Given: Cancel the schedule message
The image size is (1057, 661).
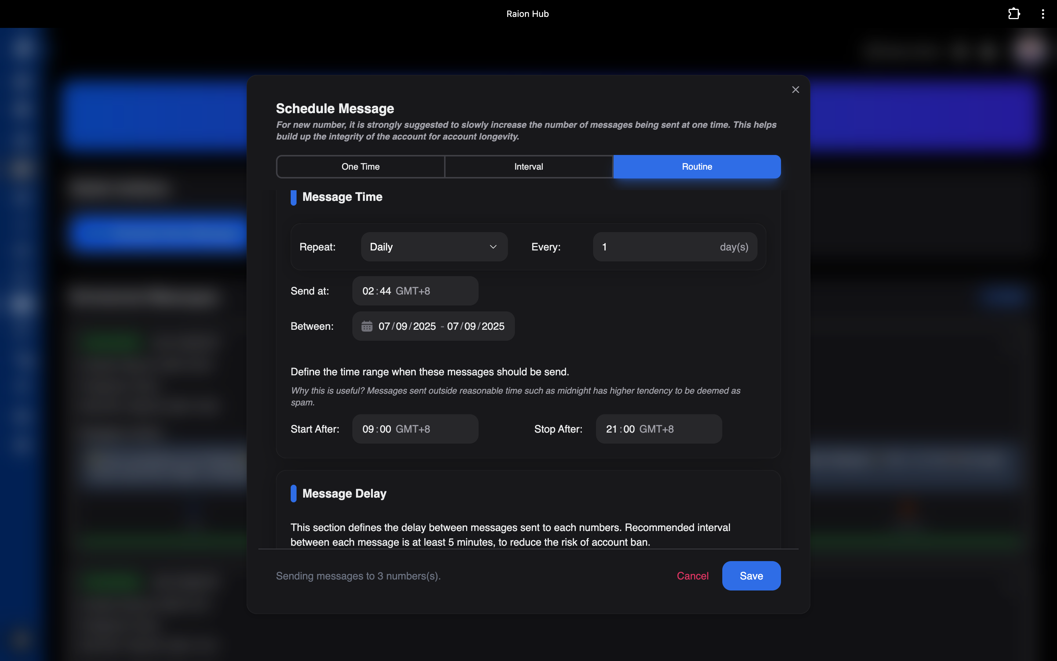Looking at the screenshot, I should (692, 576).
